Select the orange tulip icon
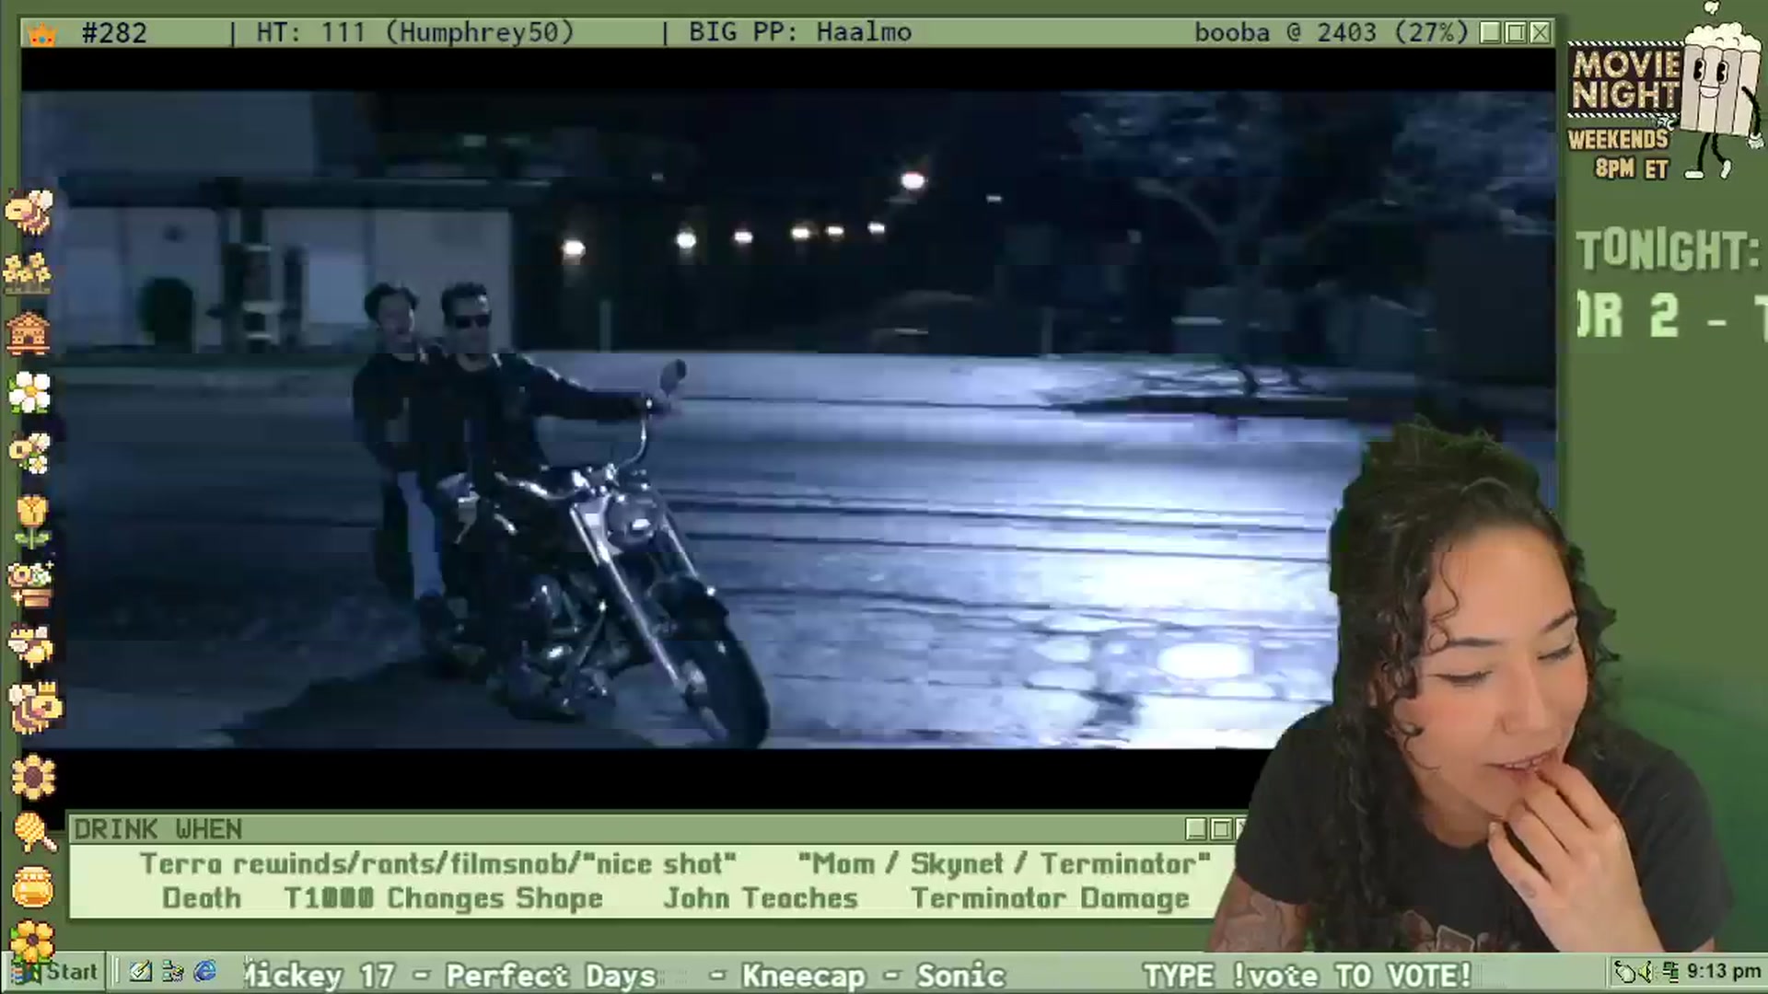This screenshot has height=994, width=1768. pos(31,521)
